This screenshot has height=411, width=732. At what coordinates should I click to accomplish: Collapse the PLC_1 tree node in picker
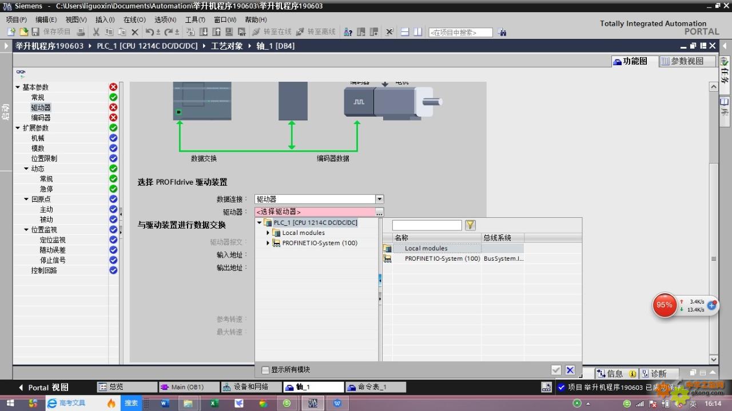[x=259, y=222]
